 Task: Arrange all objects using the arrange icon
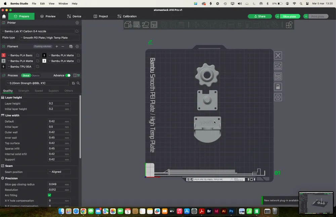[x=154, y=25]
